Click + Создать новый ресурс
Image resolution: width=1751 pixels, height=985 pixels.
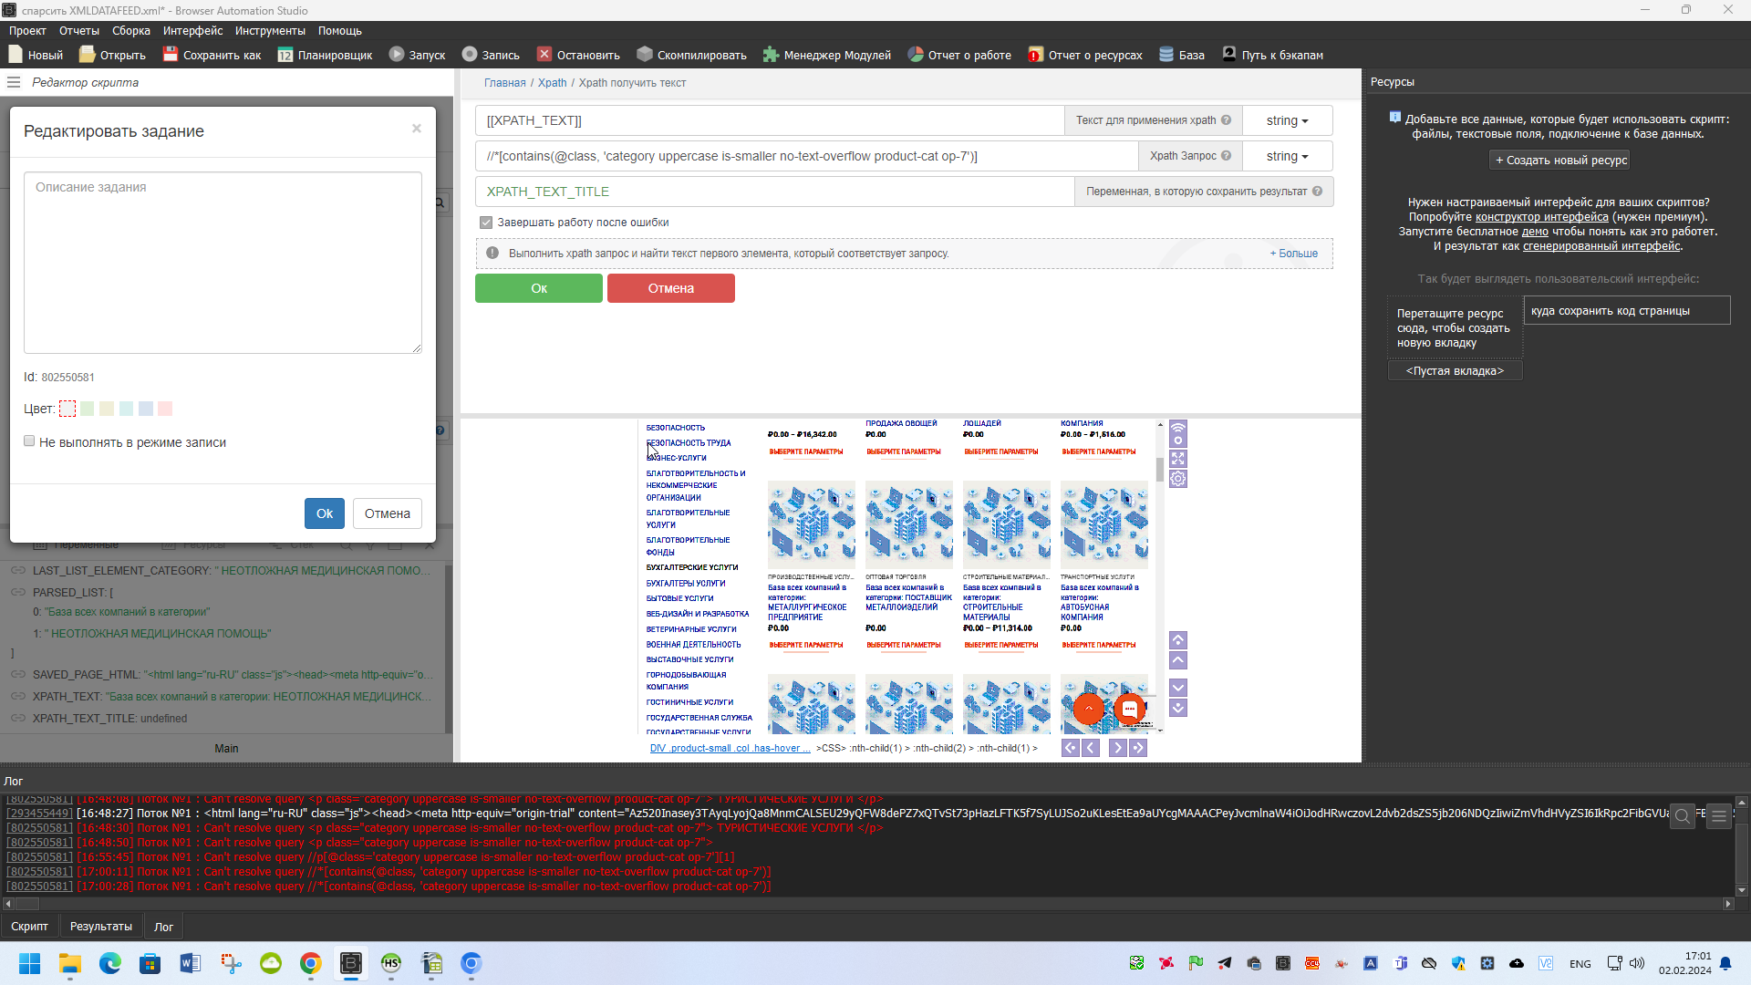point(1560,160)
